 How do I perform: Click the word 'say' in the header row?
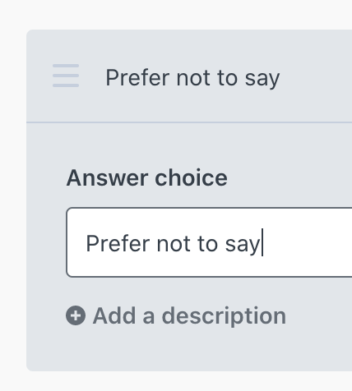click(262, 80)
